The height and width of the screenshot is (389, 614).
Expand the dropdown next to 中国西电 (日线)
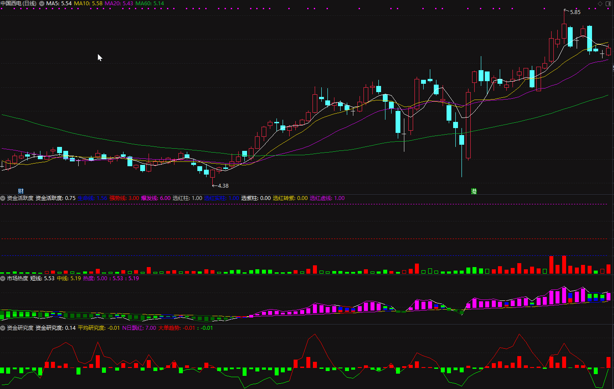click(x=42, y=3)
